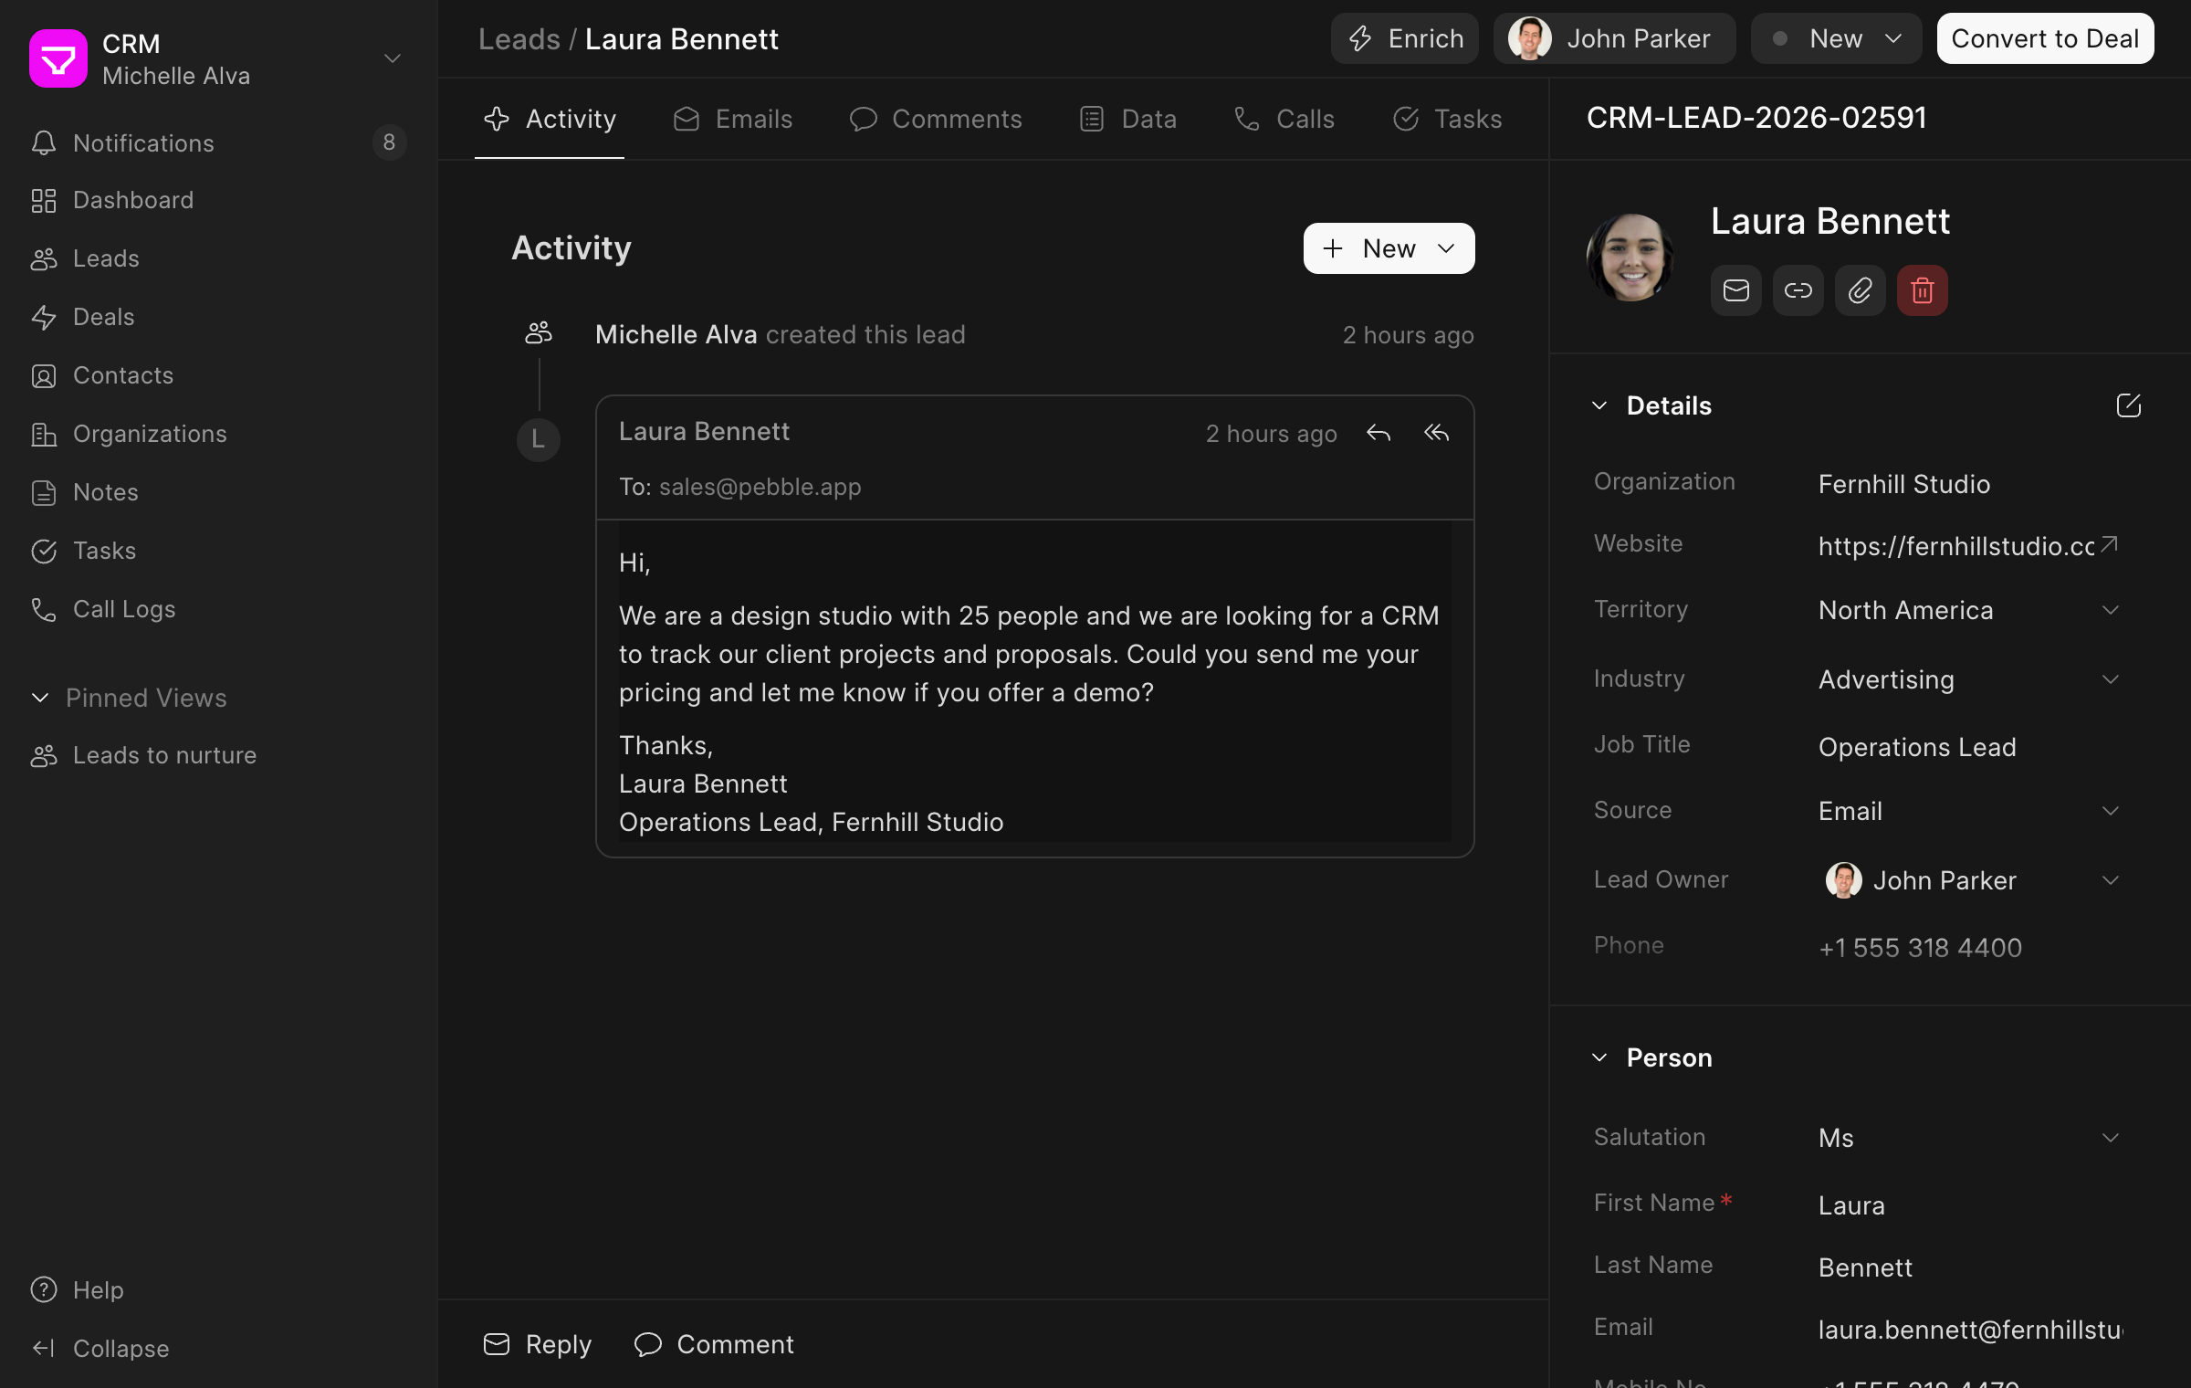Open the website external link arrow icon
The width and height of the screenshot is (2191, 1388).
click(x=2108, y=545)
